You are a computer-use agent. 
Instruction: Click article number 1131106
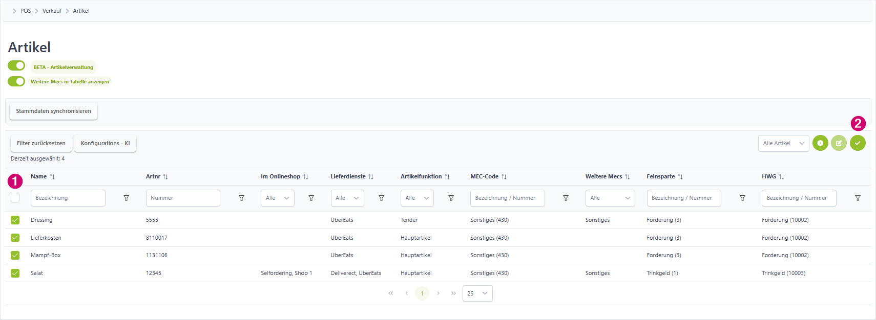coord(157,255)
